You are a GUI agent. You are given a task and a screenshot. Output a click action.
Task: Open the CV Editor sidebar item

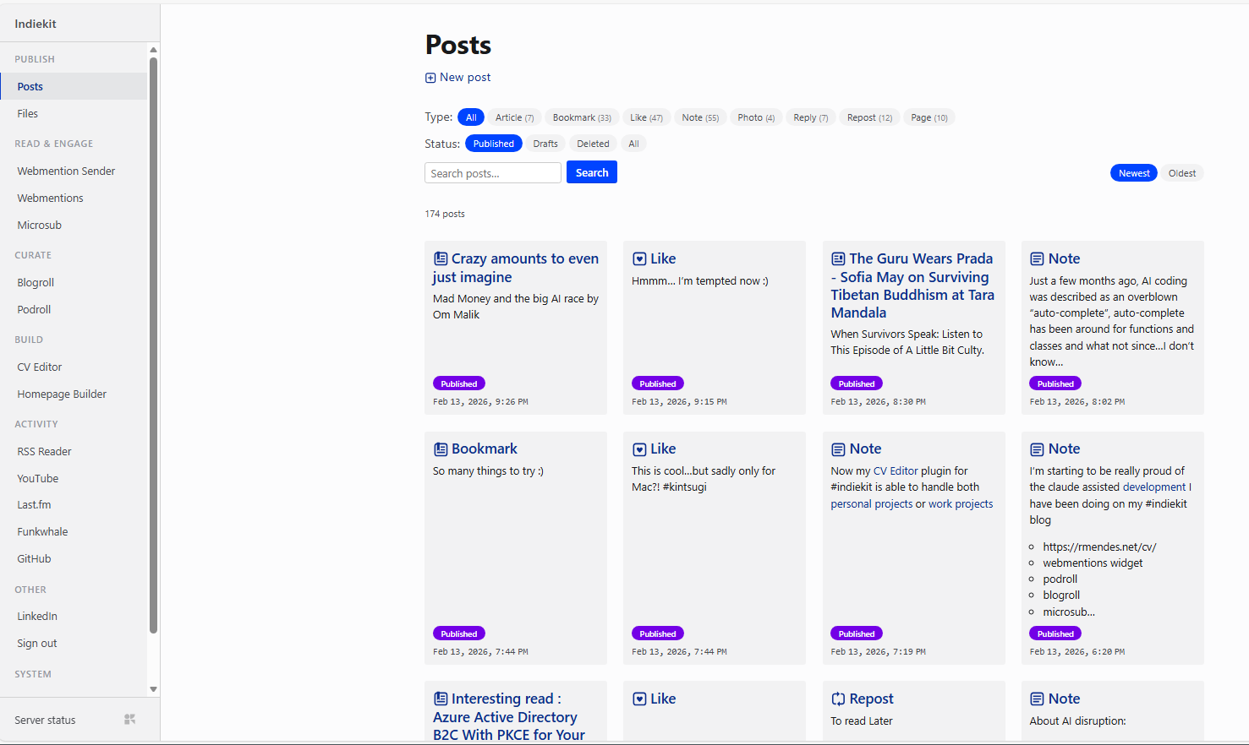[40, 367]
